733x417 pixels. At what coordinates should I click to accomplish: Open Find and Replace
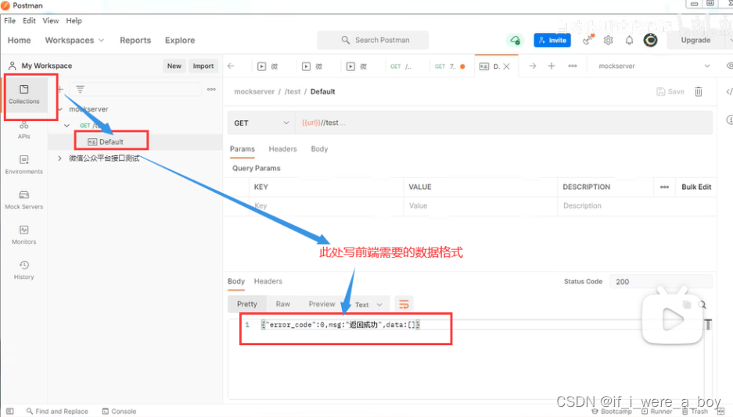tap(57, 411)
